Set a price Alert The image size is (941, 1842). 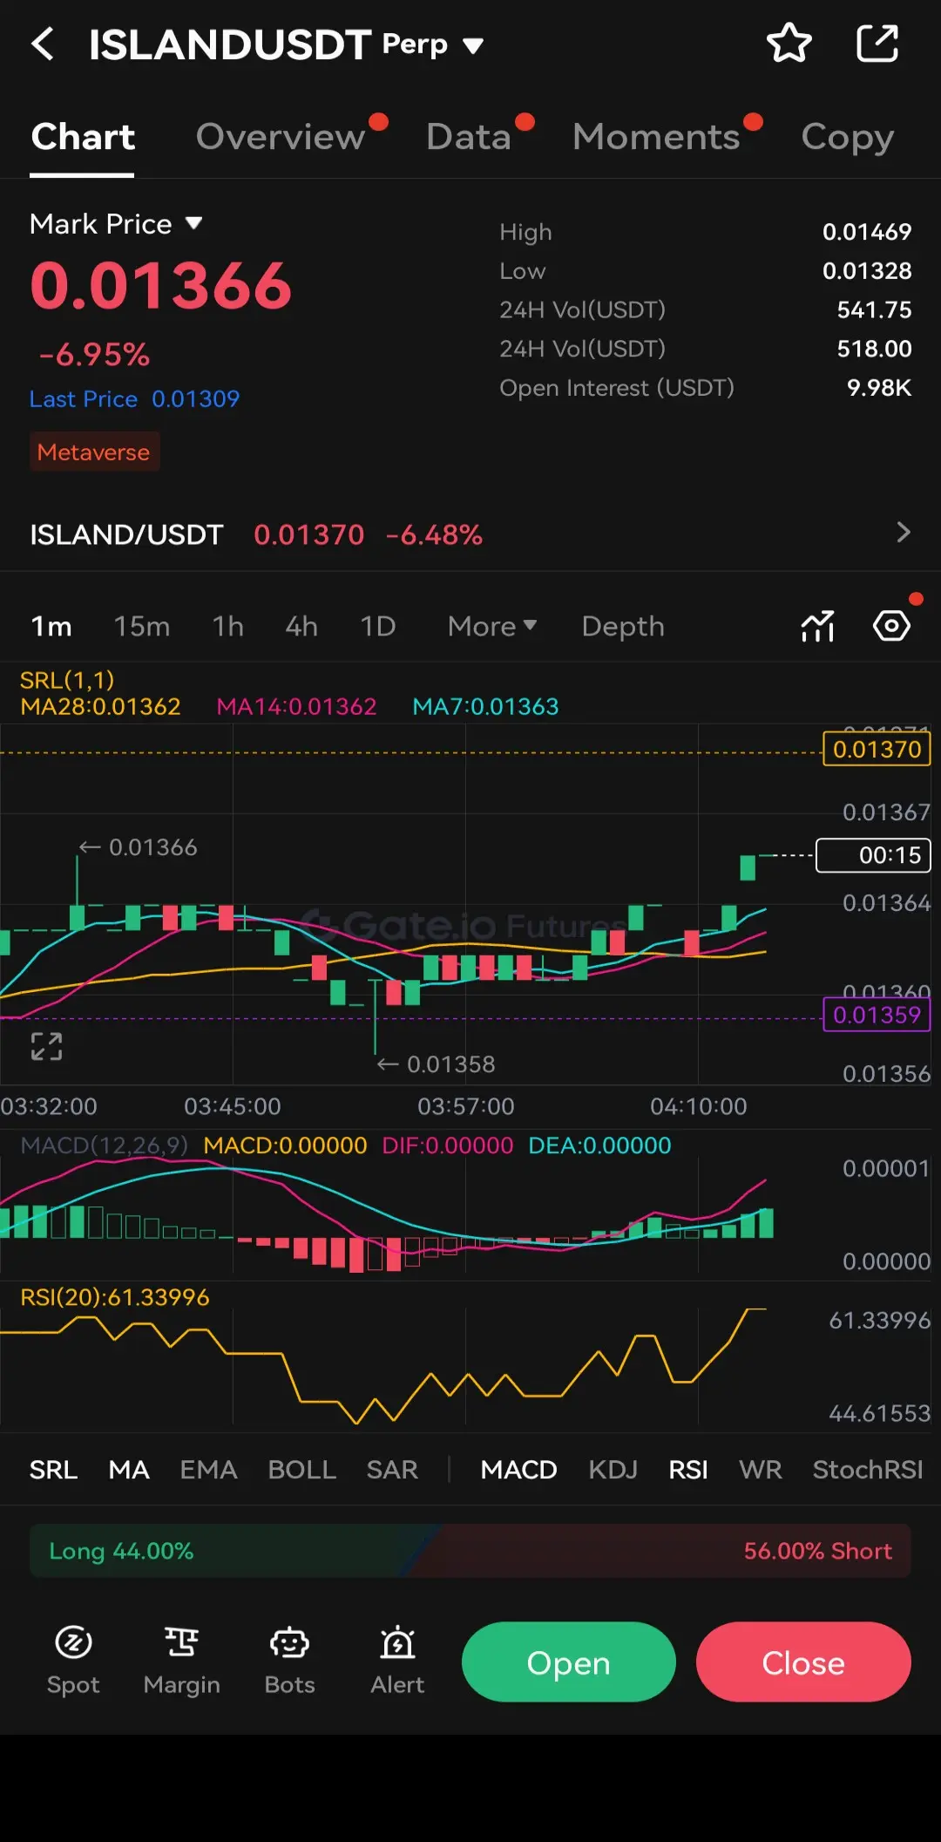click(397, 1661)
